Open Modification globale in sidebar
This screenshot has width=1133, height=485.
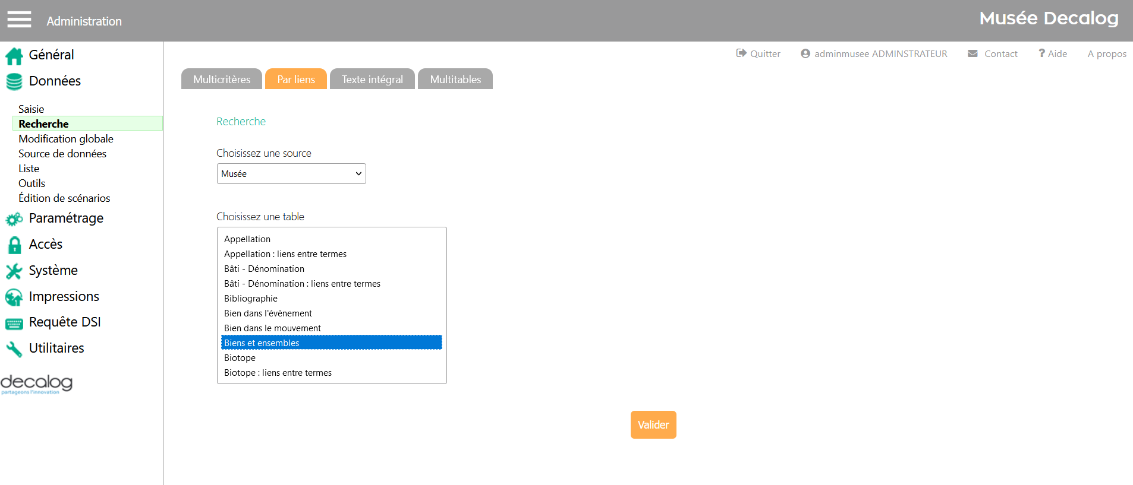66,139
